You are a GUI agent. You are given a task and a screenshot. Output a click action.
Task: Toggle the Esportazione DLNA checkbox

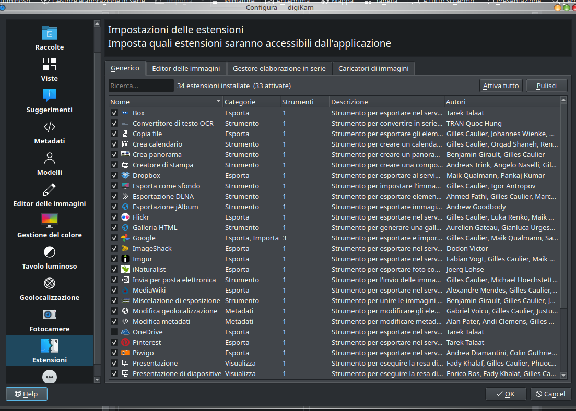(x=114, y=196)
